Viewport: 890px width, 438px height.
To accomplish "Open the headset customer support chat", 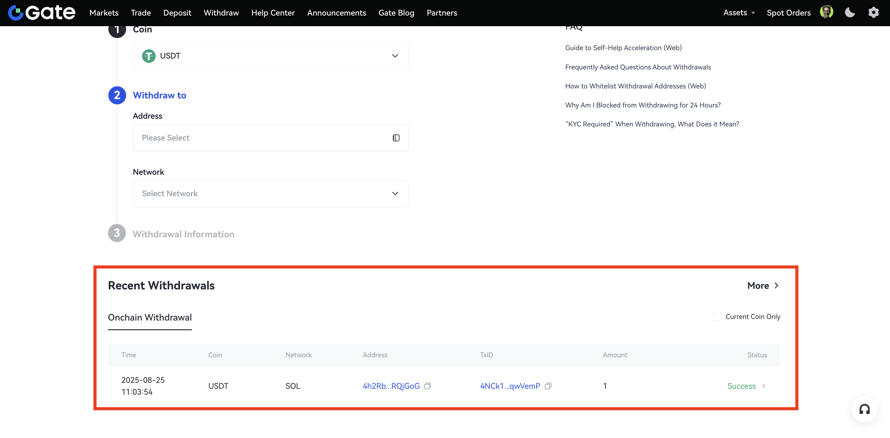I will [x=864, y=409].
